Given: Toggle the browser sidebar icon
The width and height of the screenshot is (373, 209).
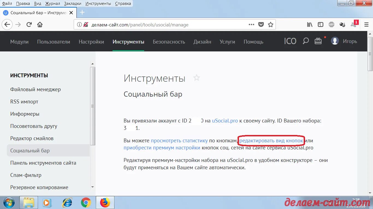Looking at the screenshot, I should (x=320, y=24).
